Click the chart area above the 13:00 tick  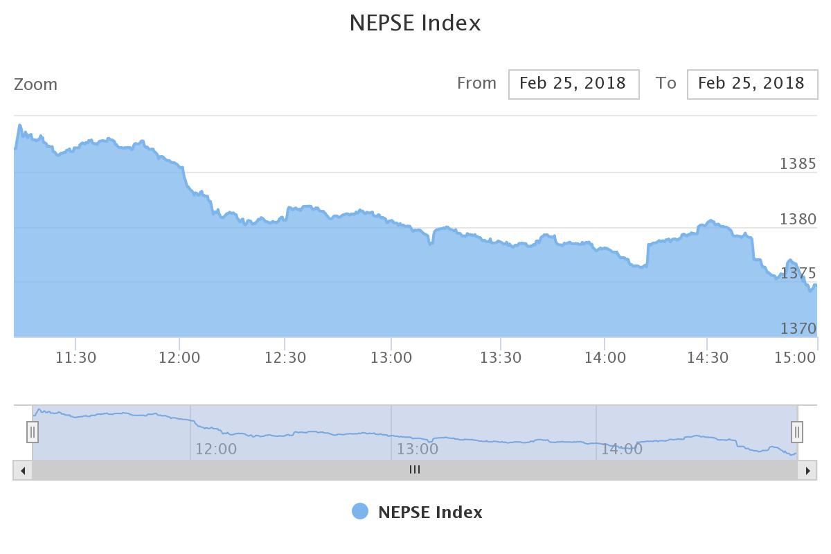click(x=391, y=277)
